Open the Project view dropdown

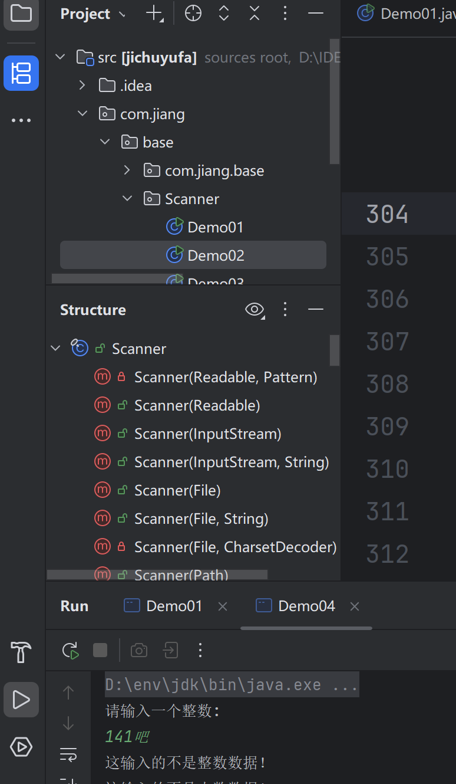pos(122,14)
